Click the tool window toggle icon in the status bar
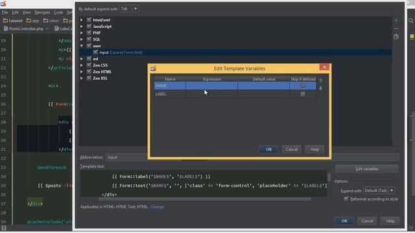Screen dimensions: 415x233 tap(3, 228)
